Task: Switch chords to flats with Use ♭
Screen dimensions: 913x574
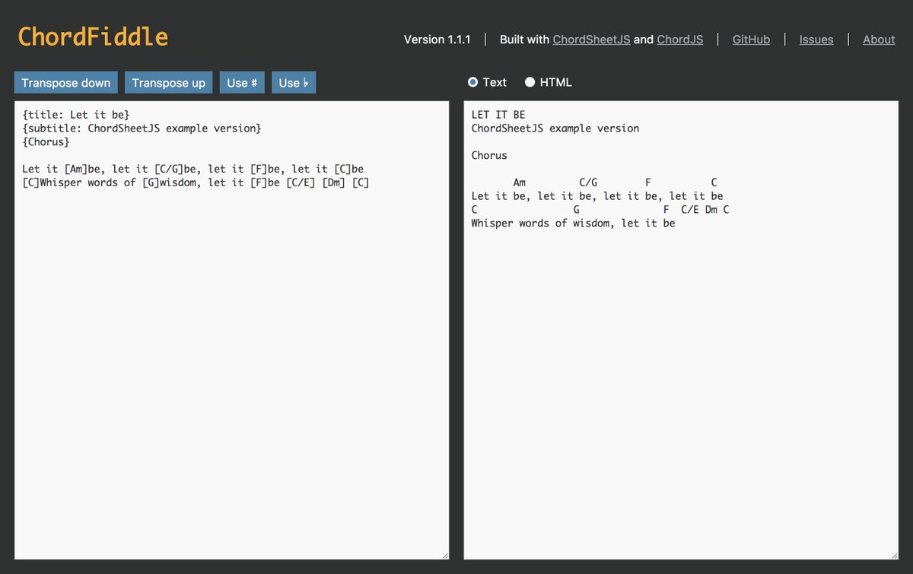Action: click(x=294, y=83)
